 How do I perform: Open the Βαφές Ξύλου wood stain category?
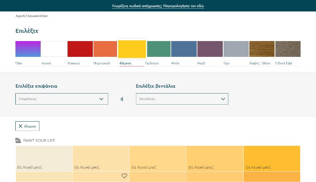pyautogui.click(x=261, y=49)
